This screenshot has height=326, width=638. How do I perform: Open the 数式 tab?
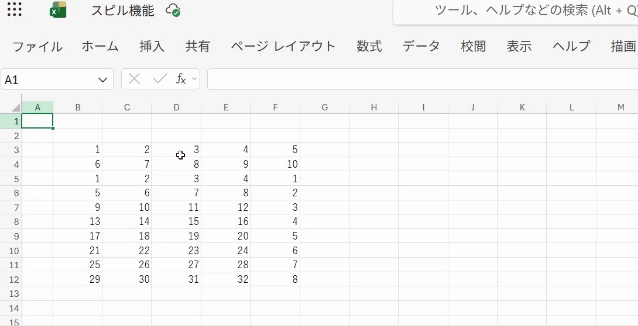click(x=369, y=46)
